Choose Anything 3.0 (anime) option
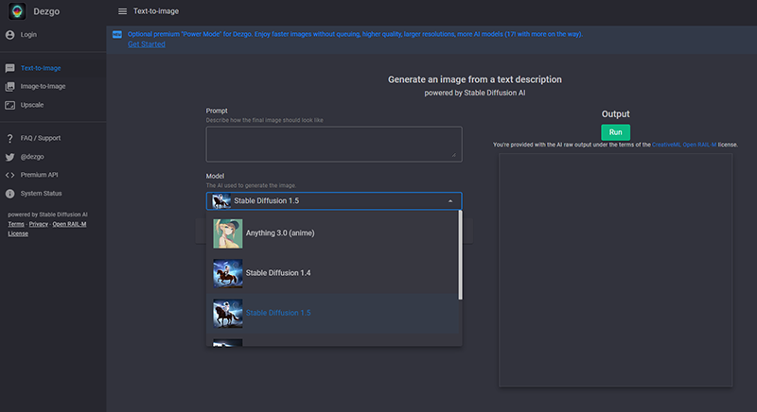The width and height of the screenshot is (757, 412). pyautogui.click(x=333, y=233)
